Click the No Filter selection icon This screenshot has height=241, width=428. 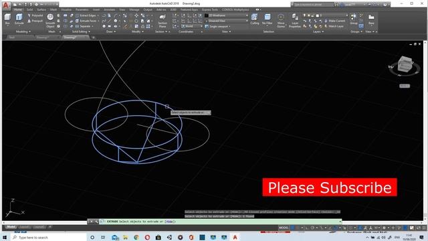click(267, 19)
